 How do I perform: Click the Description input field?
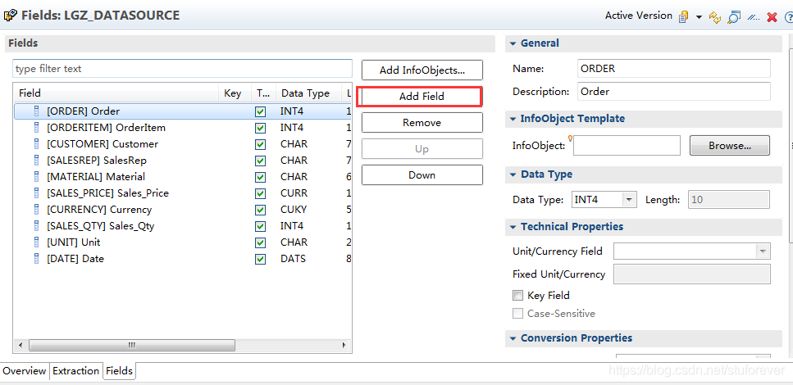[x=673, y=92]
